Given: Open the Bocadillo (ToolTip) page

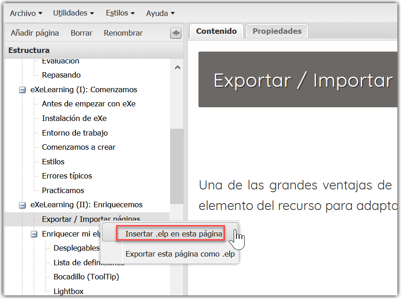Looking at the screenshot, I should click(86, 277).
